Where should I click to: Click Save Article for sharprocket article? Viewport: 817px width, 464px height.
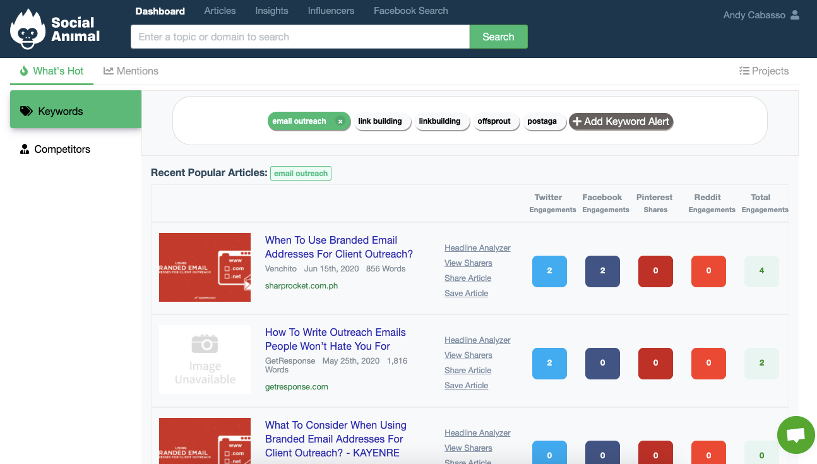point(467,293)
